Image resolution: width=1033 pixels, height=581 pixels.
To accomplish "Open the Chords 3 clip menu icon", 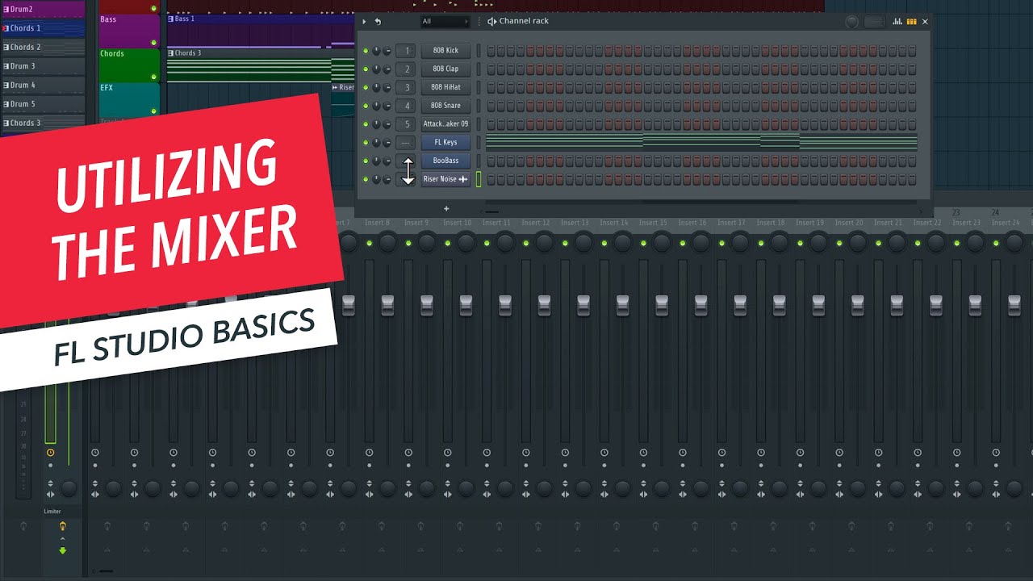I will tap(171, 53).
